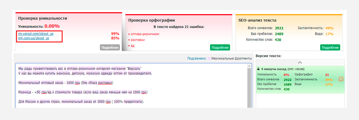Click inside the main text editing area
359x120 pixels.
point(132,86)
